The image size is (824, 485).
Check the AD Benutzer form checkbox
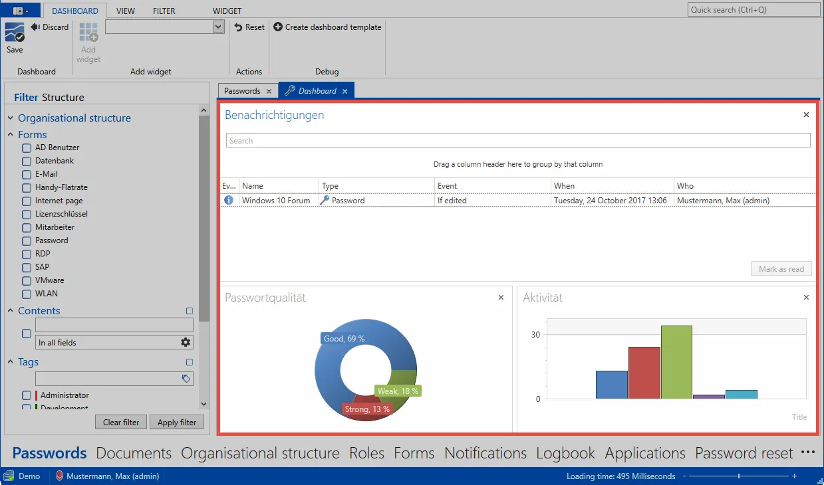click(27, 147)
